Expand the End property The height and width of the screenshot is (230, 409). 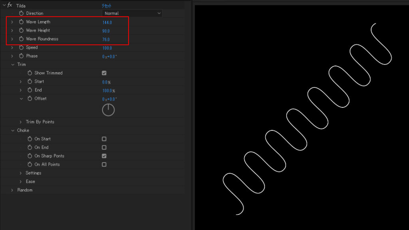click(x=21, y=90)
